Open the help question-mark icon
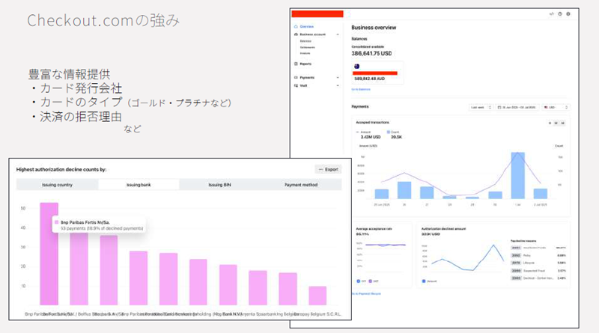599x333 pixels. (560, 13)
